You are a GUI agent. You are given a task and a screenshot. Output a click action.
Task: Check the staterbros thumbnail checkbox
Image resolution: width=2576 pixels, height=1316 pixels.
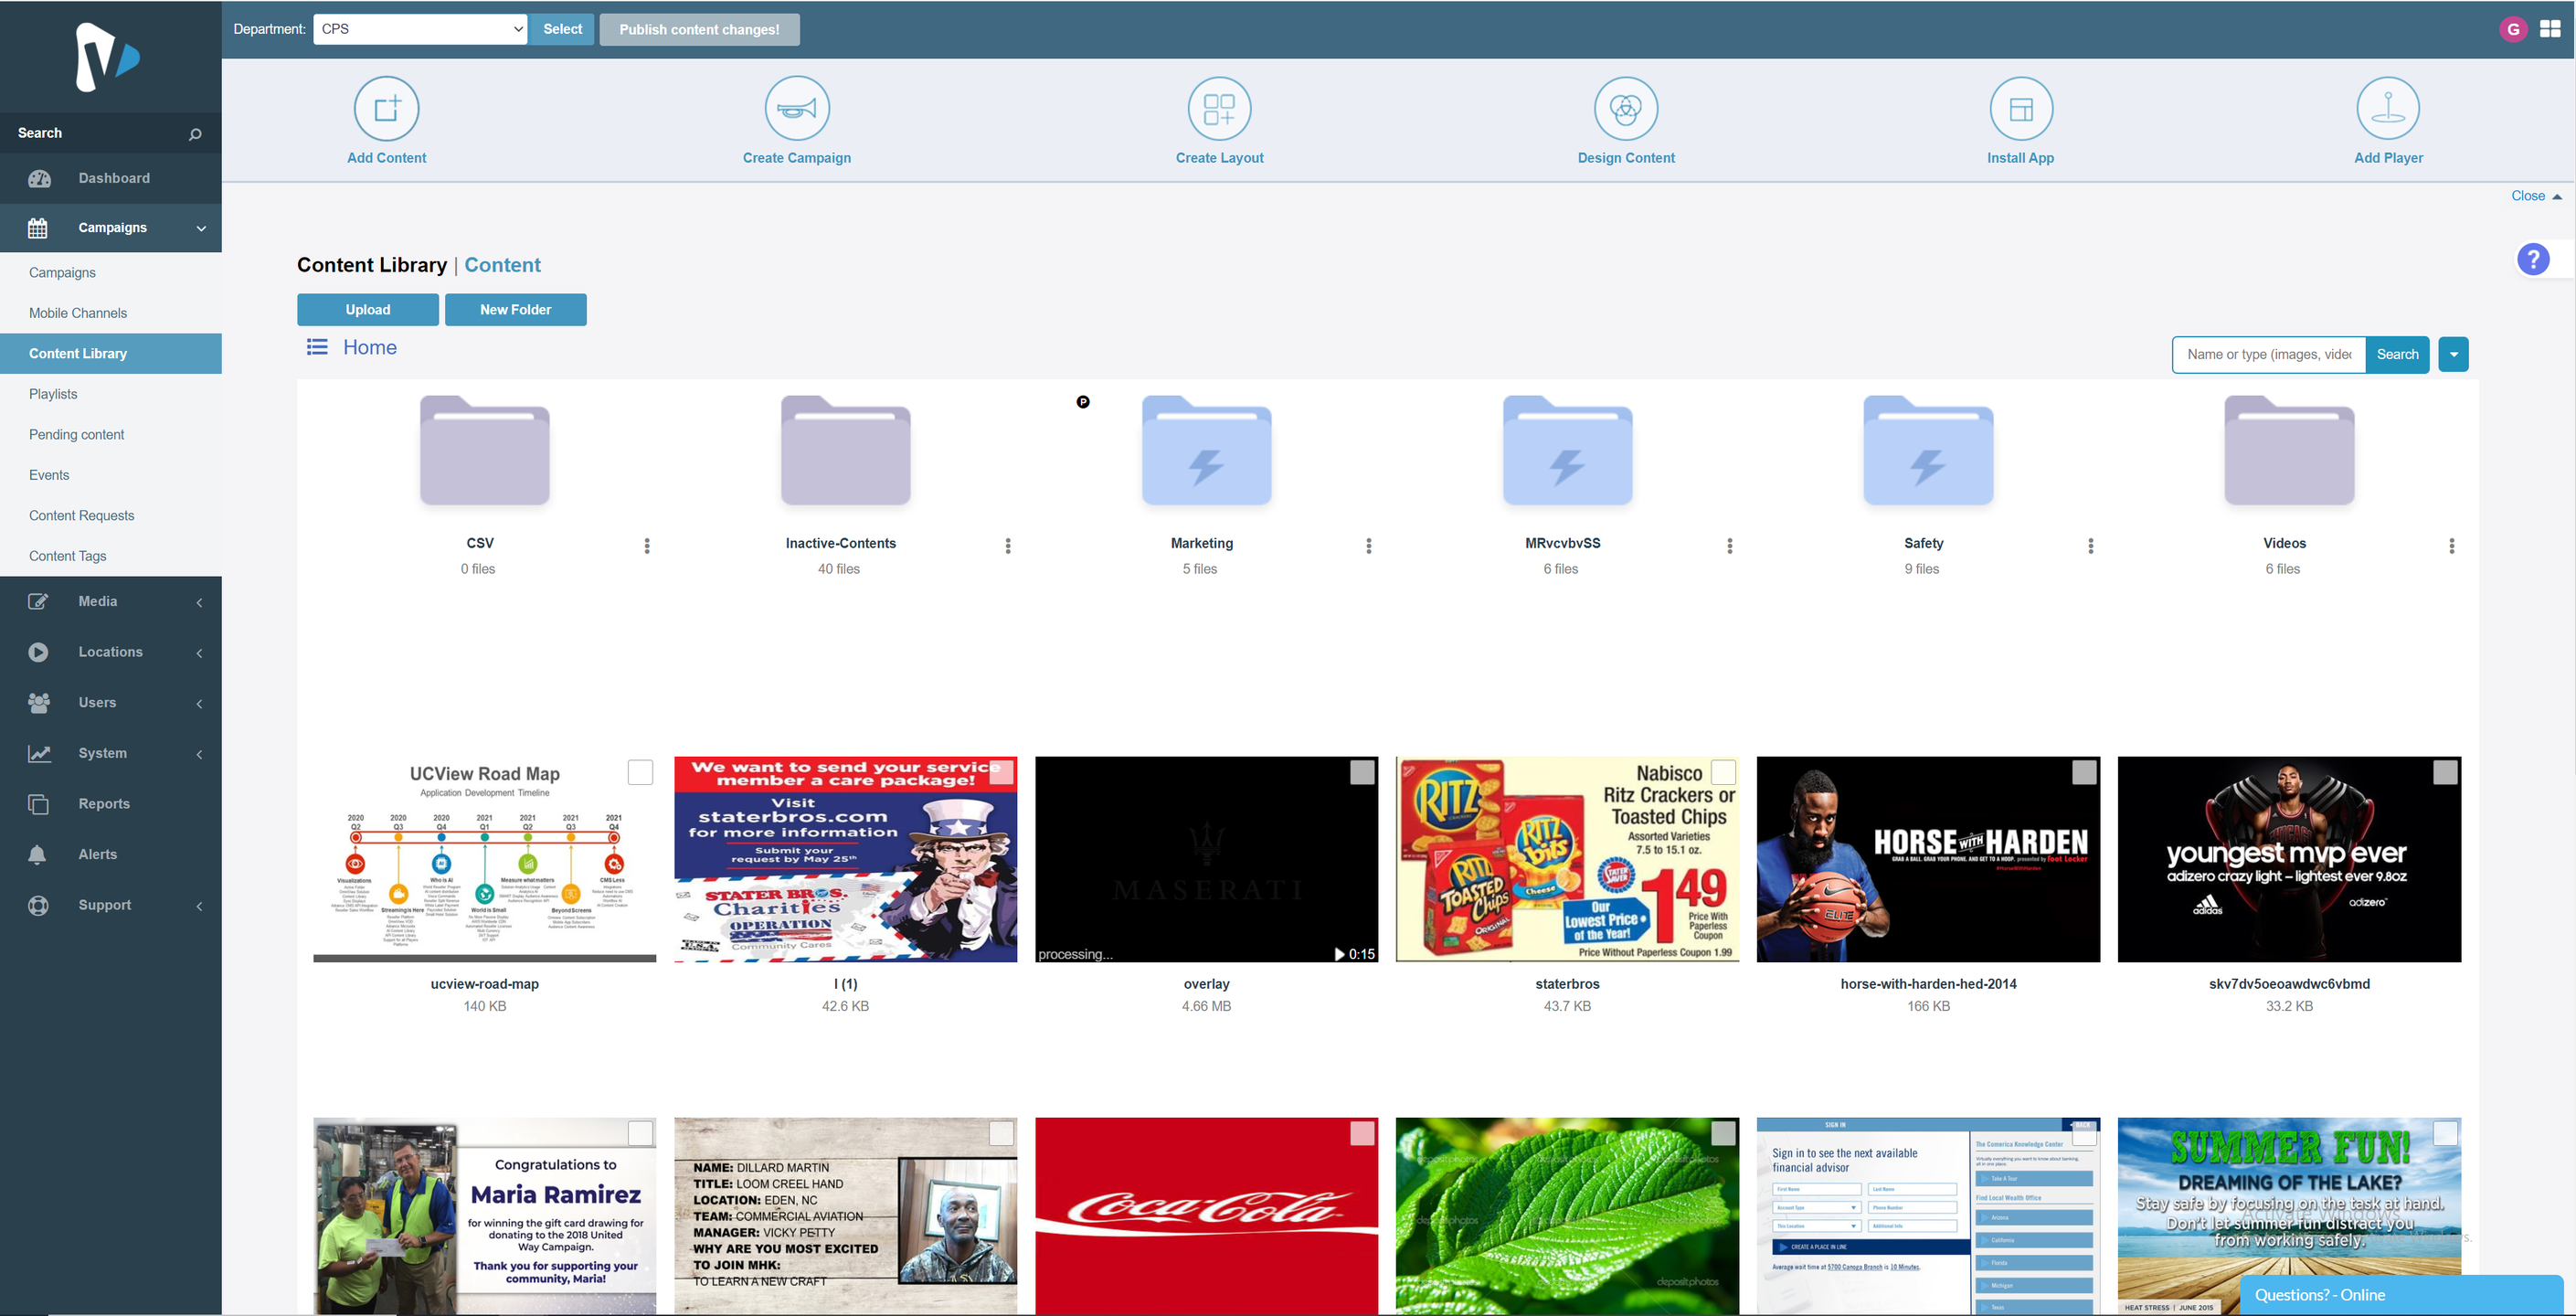pyautogui.click(x=1723, y=772)
